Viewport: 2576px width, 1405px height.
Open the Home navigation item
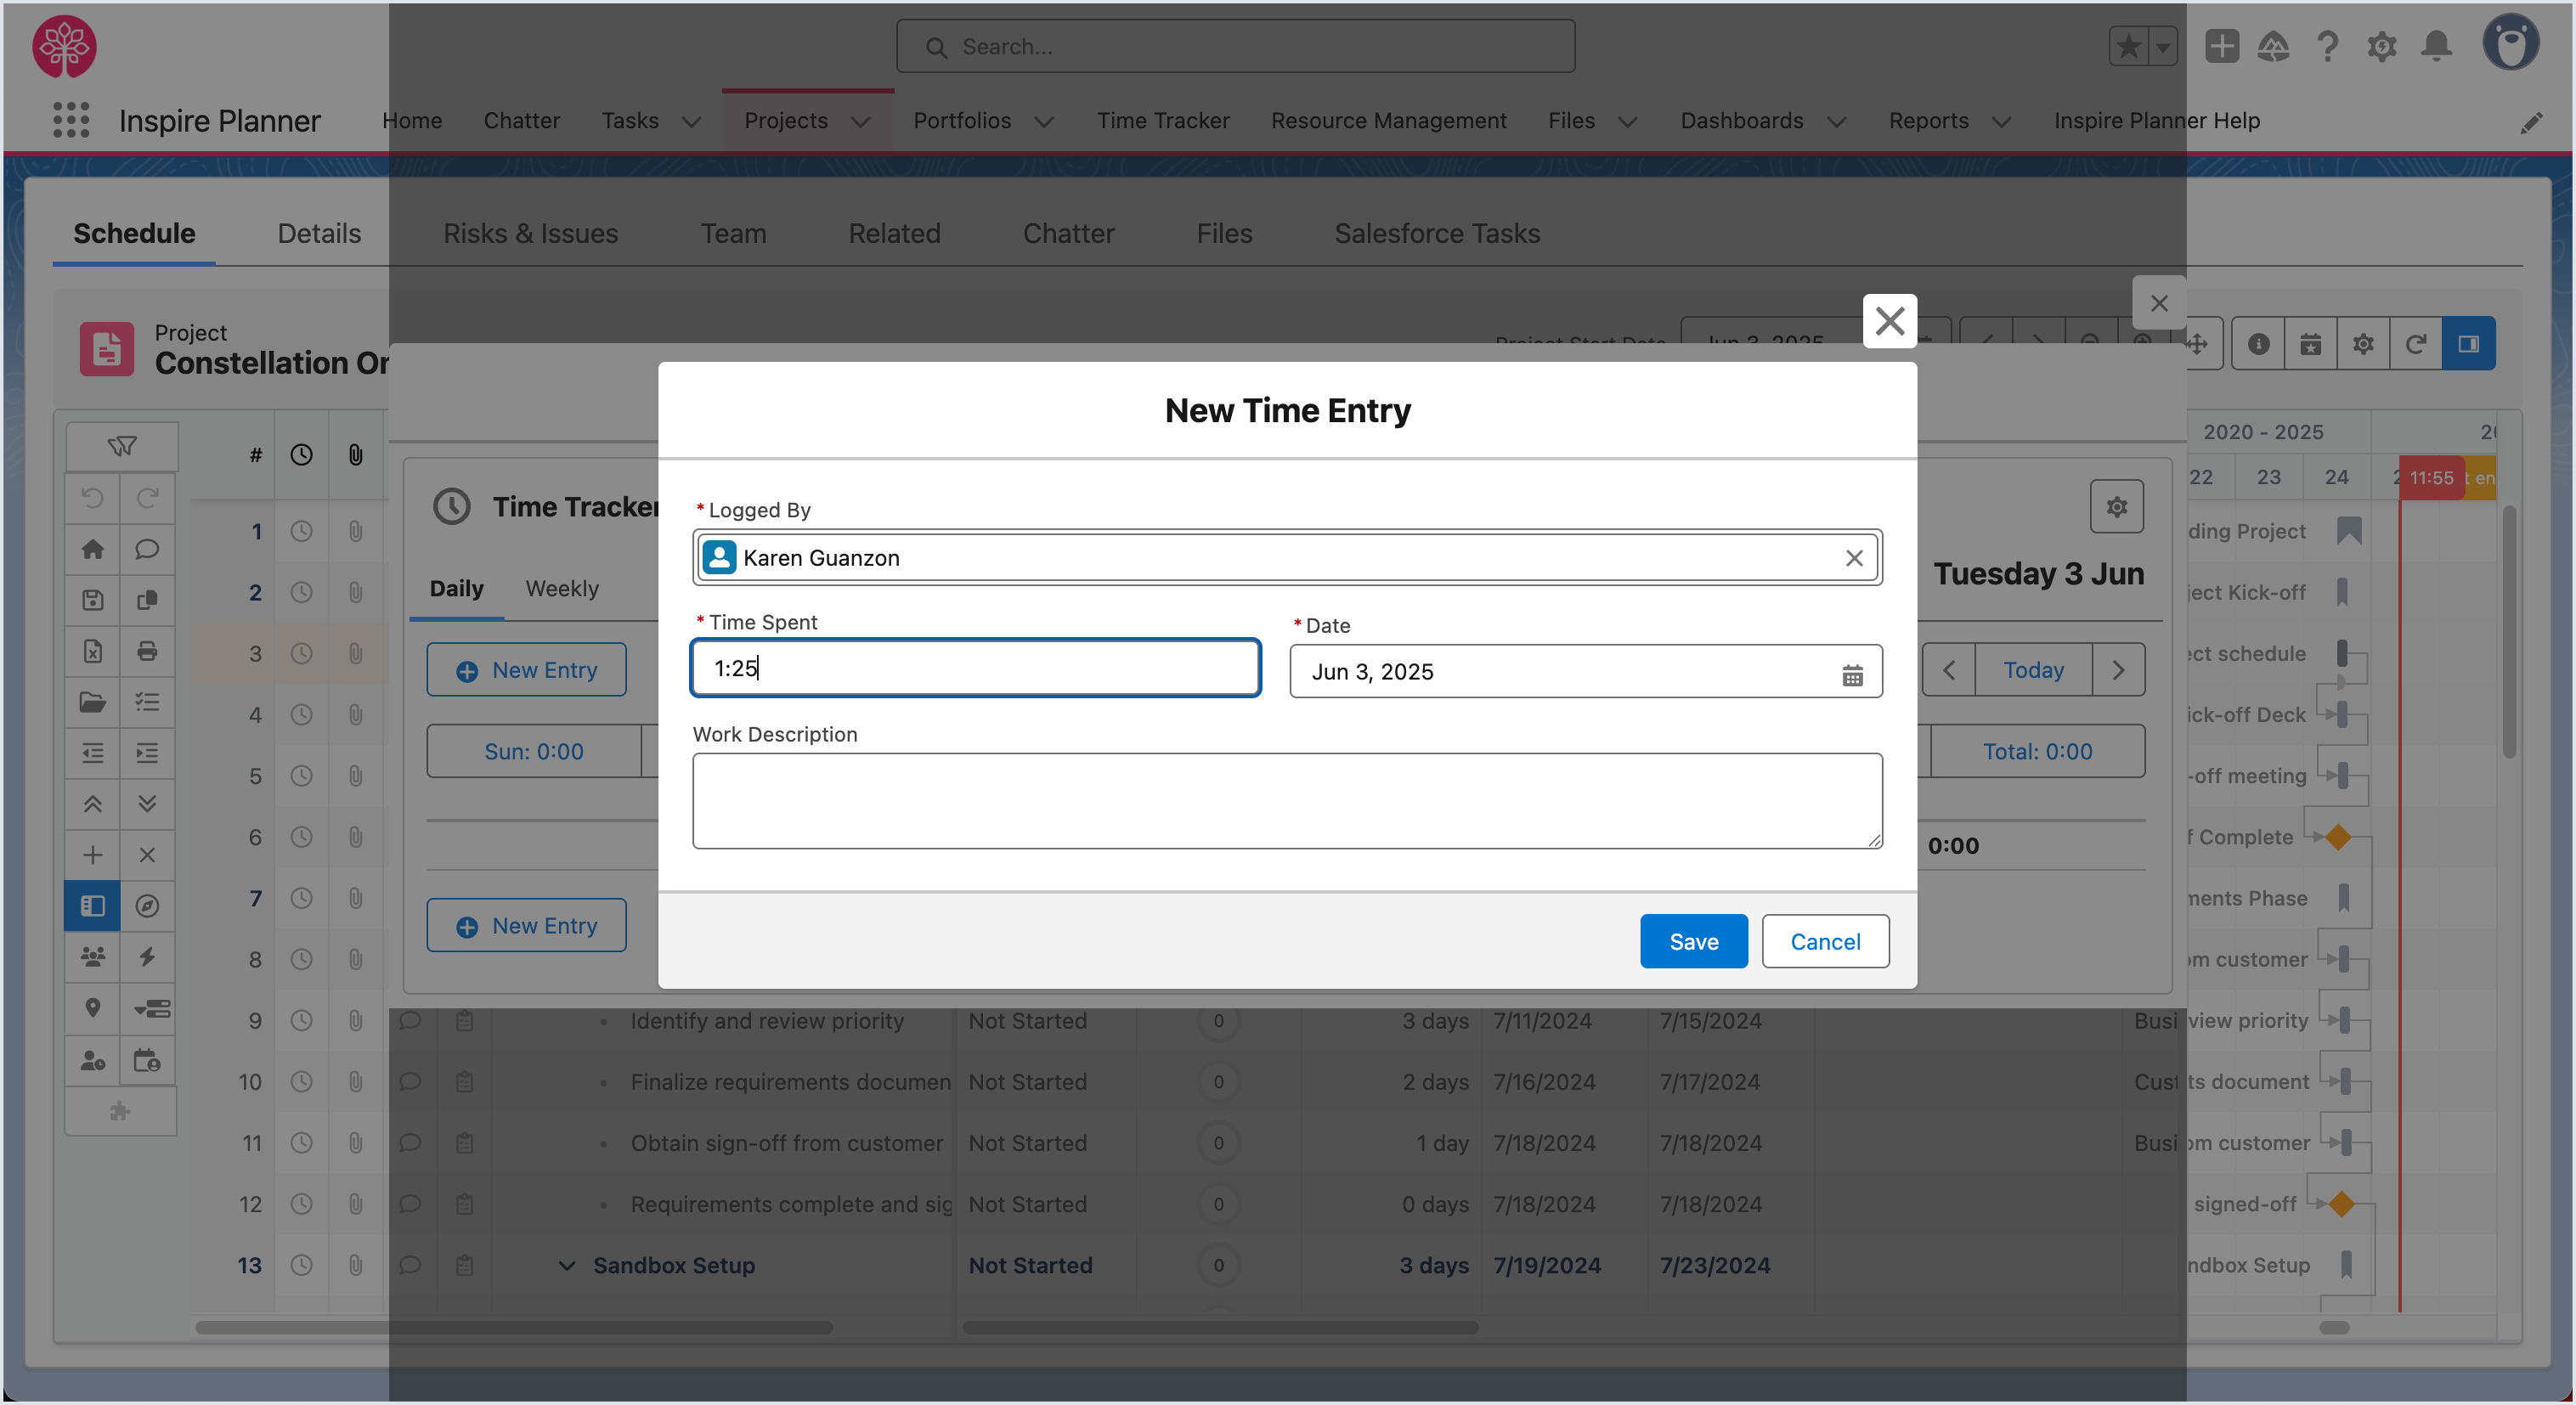412,120
